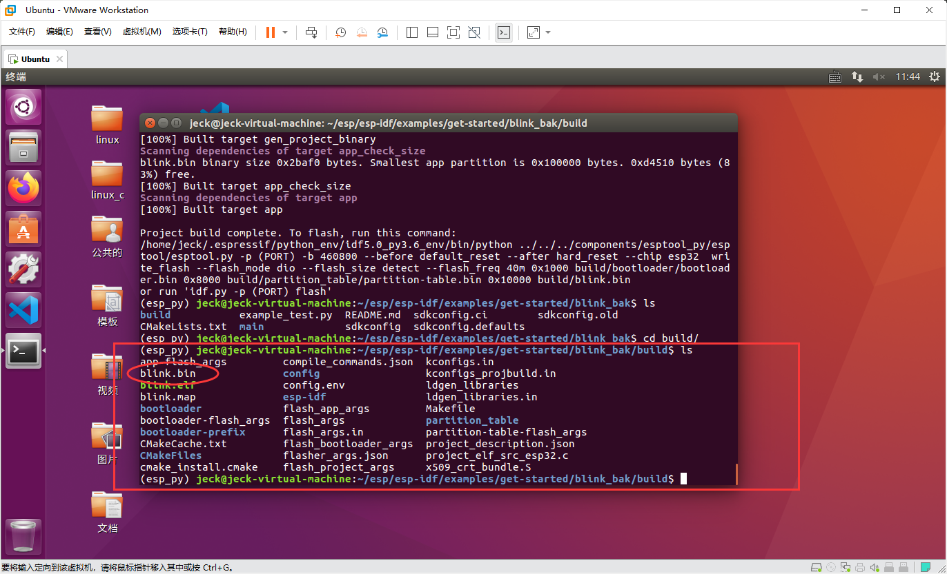Click flasher_args.json in the listing
This screenshot has width=947, height=574.
335,455
